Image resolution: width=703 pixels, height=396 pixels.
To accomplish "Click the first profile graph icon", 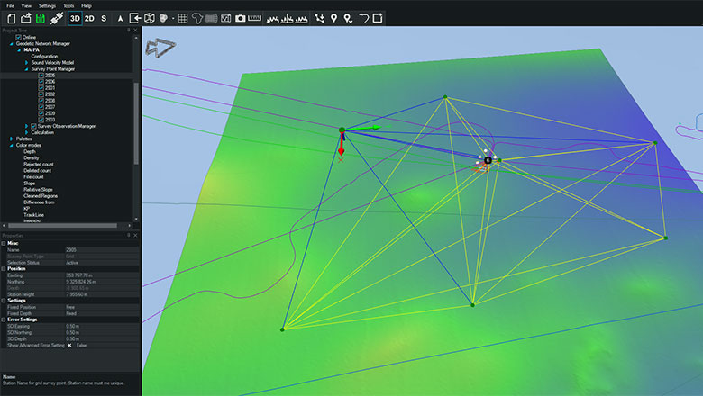I will [272, 19].
